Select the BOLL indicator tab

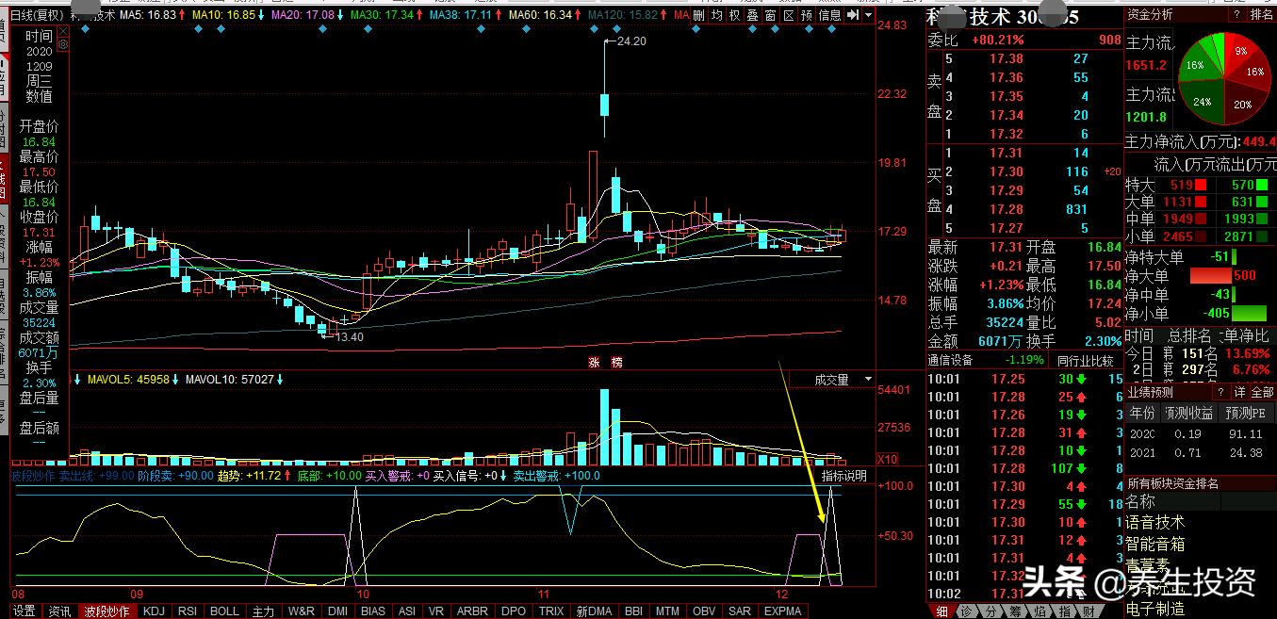(x=224, y=611)
